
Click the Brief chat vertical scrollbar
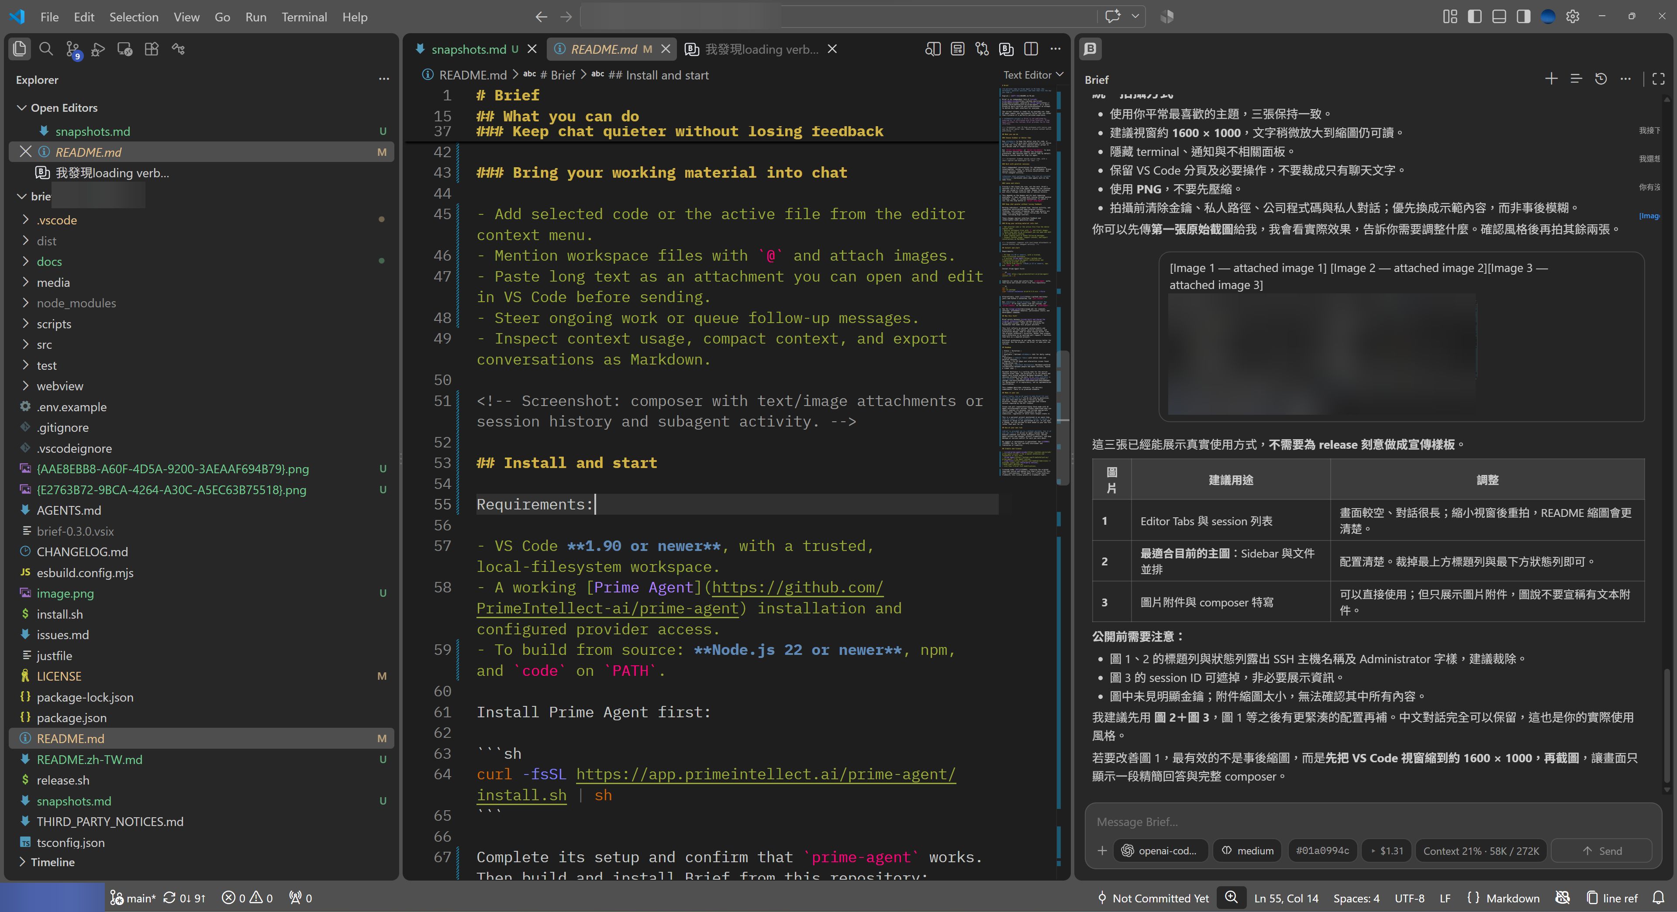click(x=1667, y=726)
